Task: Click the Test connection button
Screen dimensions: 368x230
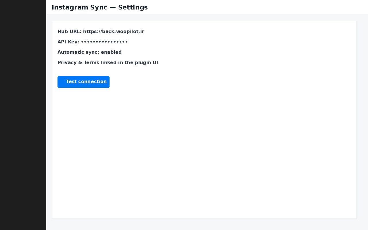Action: (x=83, y=82)
